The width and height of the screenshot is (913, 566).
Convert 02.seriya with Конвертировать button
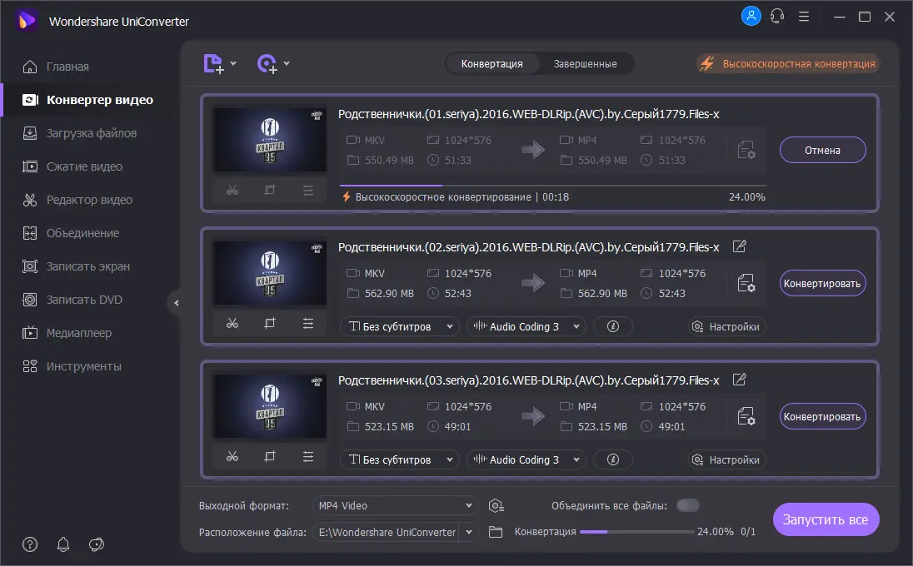tap(823, 283)
